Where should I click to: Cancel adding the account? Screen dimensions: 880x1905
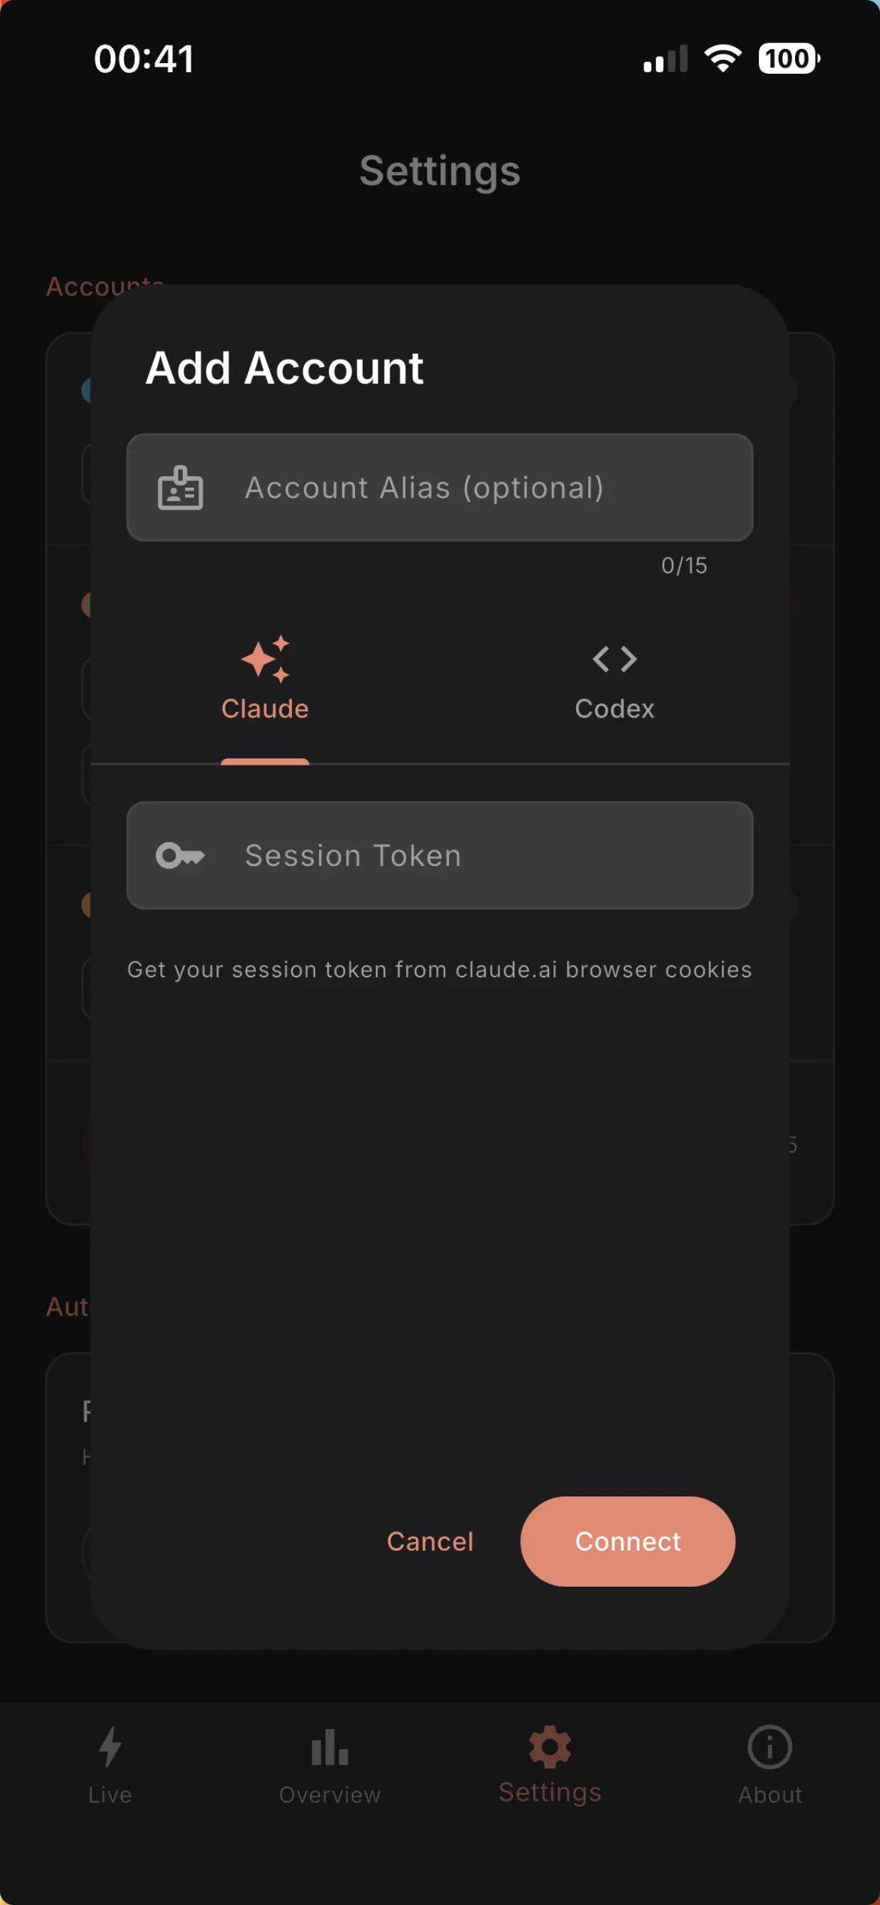429,1541
